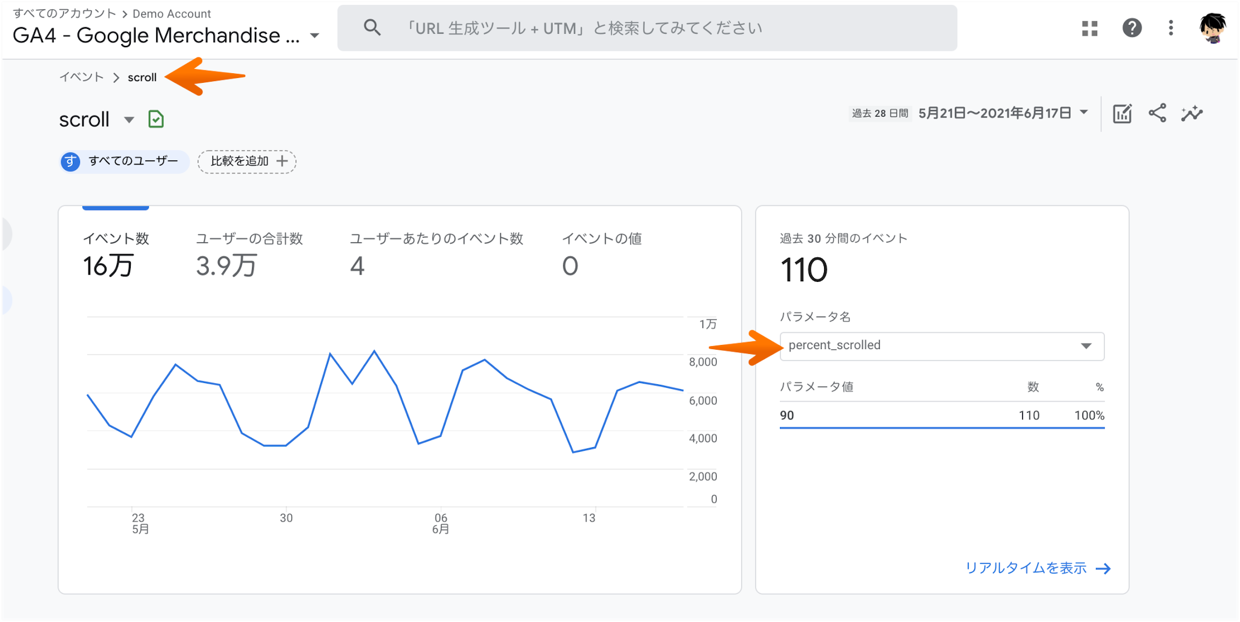Select the イベントの値 metric tab

tap(601, 256)
